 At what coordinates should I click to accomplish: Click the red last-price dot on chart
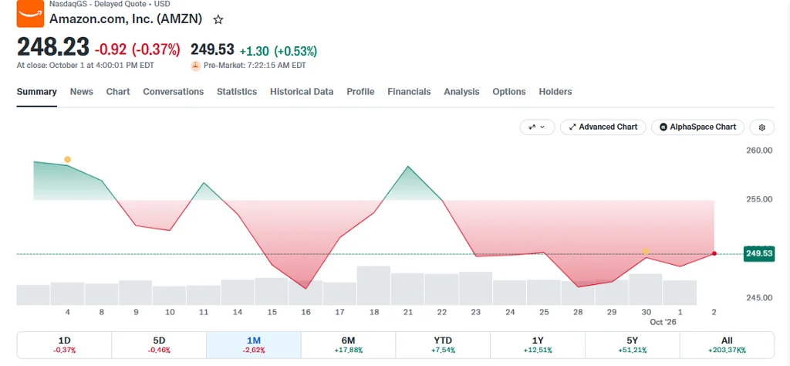pyautogui.click(x=714, y=253)
